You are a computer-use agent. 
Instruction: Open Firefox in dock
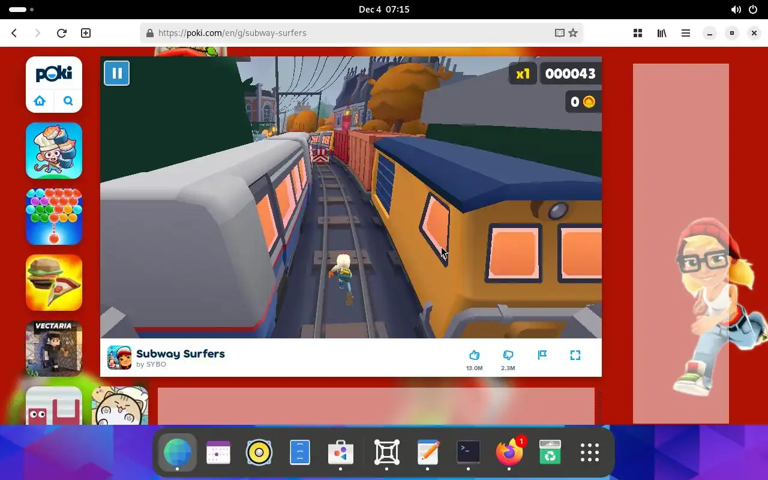pyautogui.click(x=509, y=452)
